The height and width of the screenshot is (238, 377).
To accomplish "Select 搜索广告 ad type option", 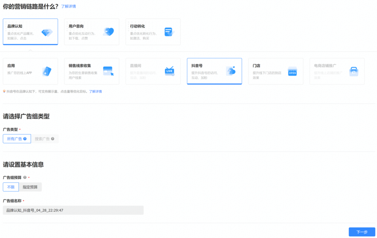I will (44, 139).
